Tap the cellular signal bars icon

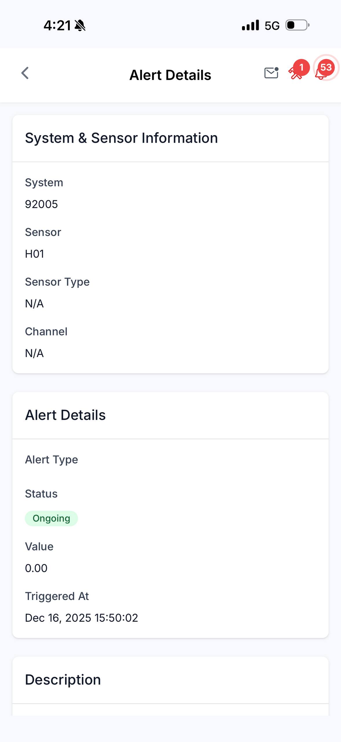[x=250, y=26]
